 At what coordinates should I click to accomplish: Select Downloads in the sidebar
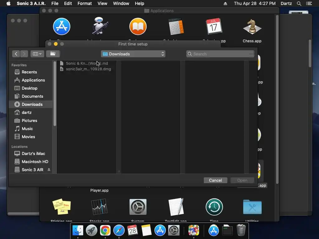click(31, 104)
